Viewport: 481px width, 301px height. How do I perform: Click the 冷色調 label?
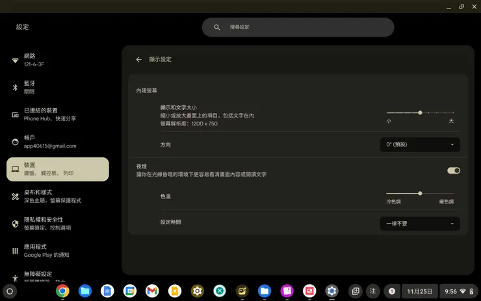(x=393, y=202)
